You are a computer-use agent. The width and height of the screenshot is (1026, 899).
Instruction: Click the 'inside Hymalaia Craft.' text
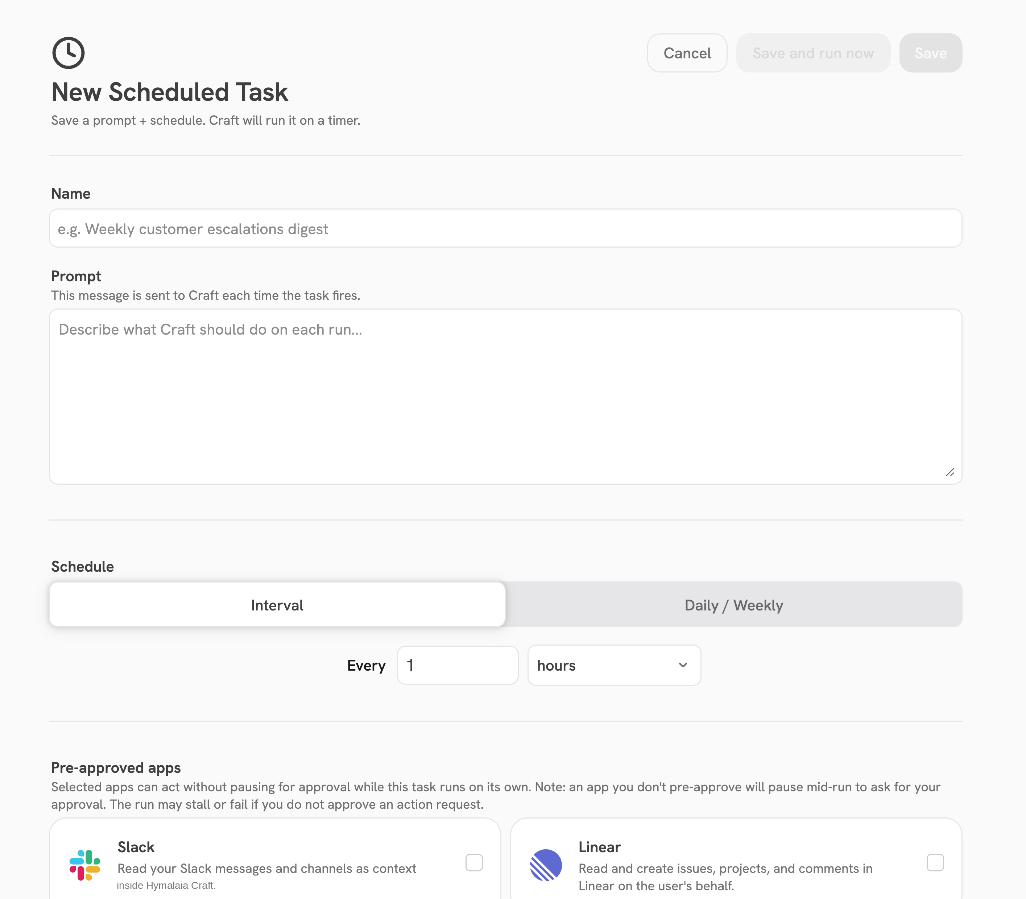[166, 886]
